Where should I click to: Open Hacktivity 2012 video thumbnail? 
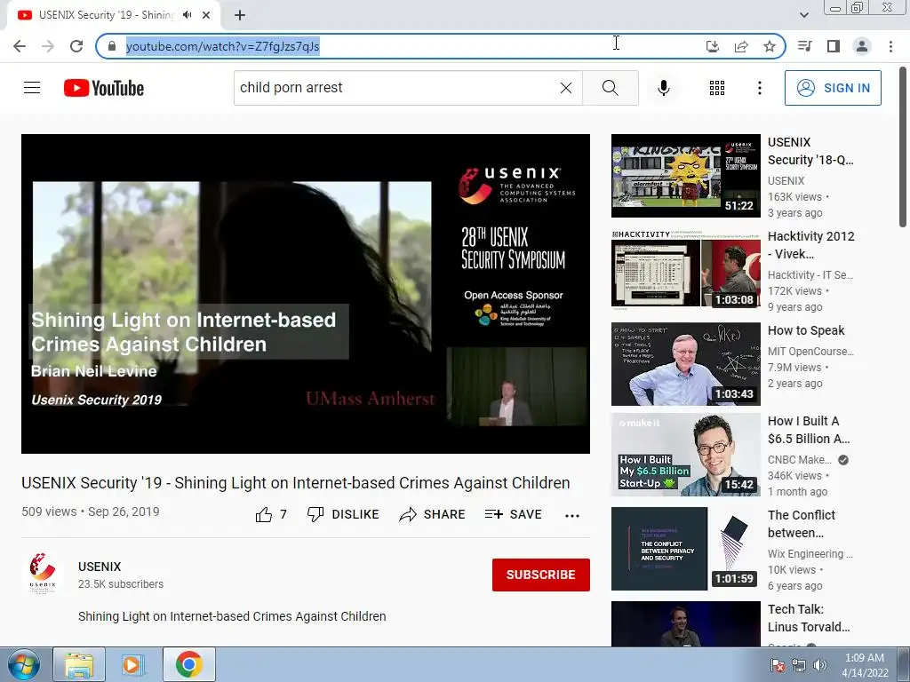click(x=685, y=270)
